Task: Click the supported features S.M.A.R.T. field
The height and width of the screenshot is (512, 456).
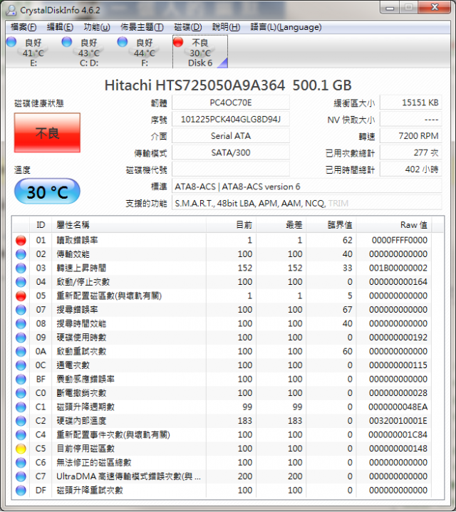Action: coord(306,204)
